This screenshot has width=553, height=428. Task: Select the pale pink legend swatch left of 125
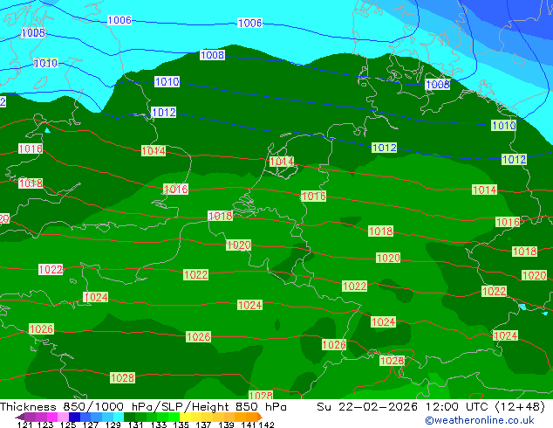[63, 417]
